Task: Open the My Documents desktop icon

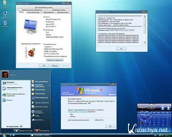Action: [x=5, y=4]
